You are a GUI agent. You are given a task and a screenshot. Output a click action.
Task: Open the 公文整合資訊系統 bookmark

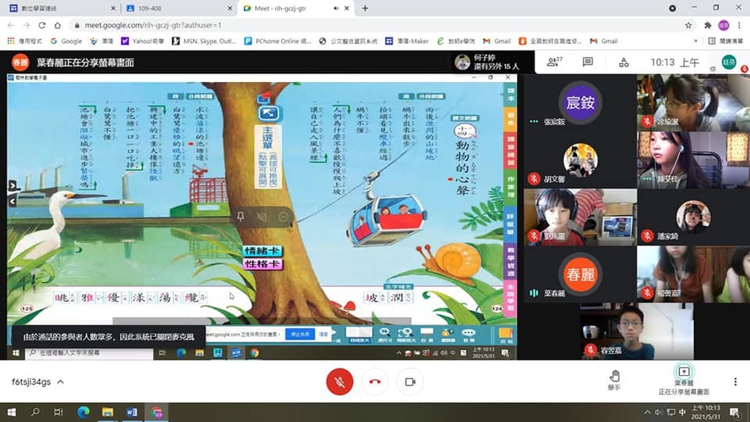(x=348, y=41)
